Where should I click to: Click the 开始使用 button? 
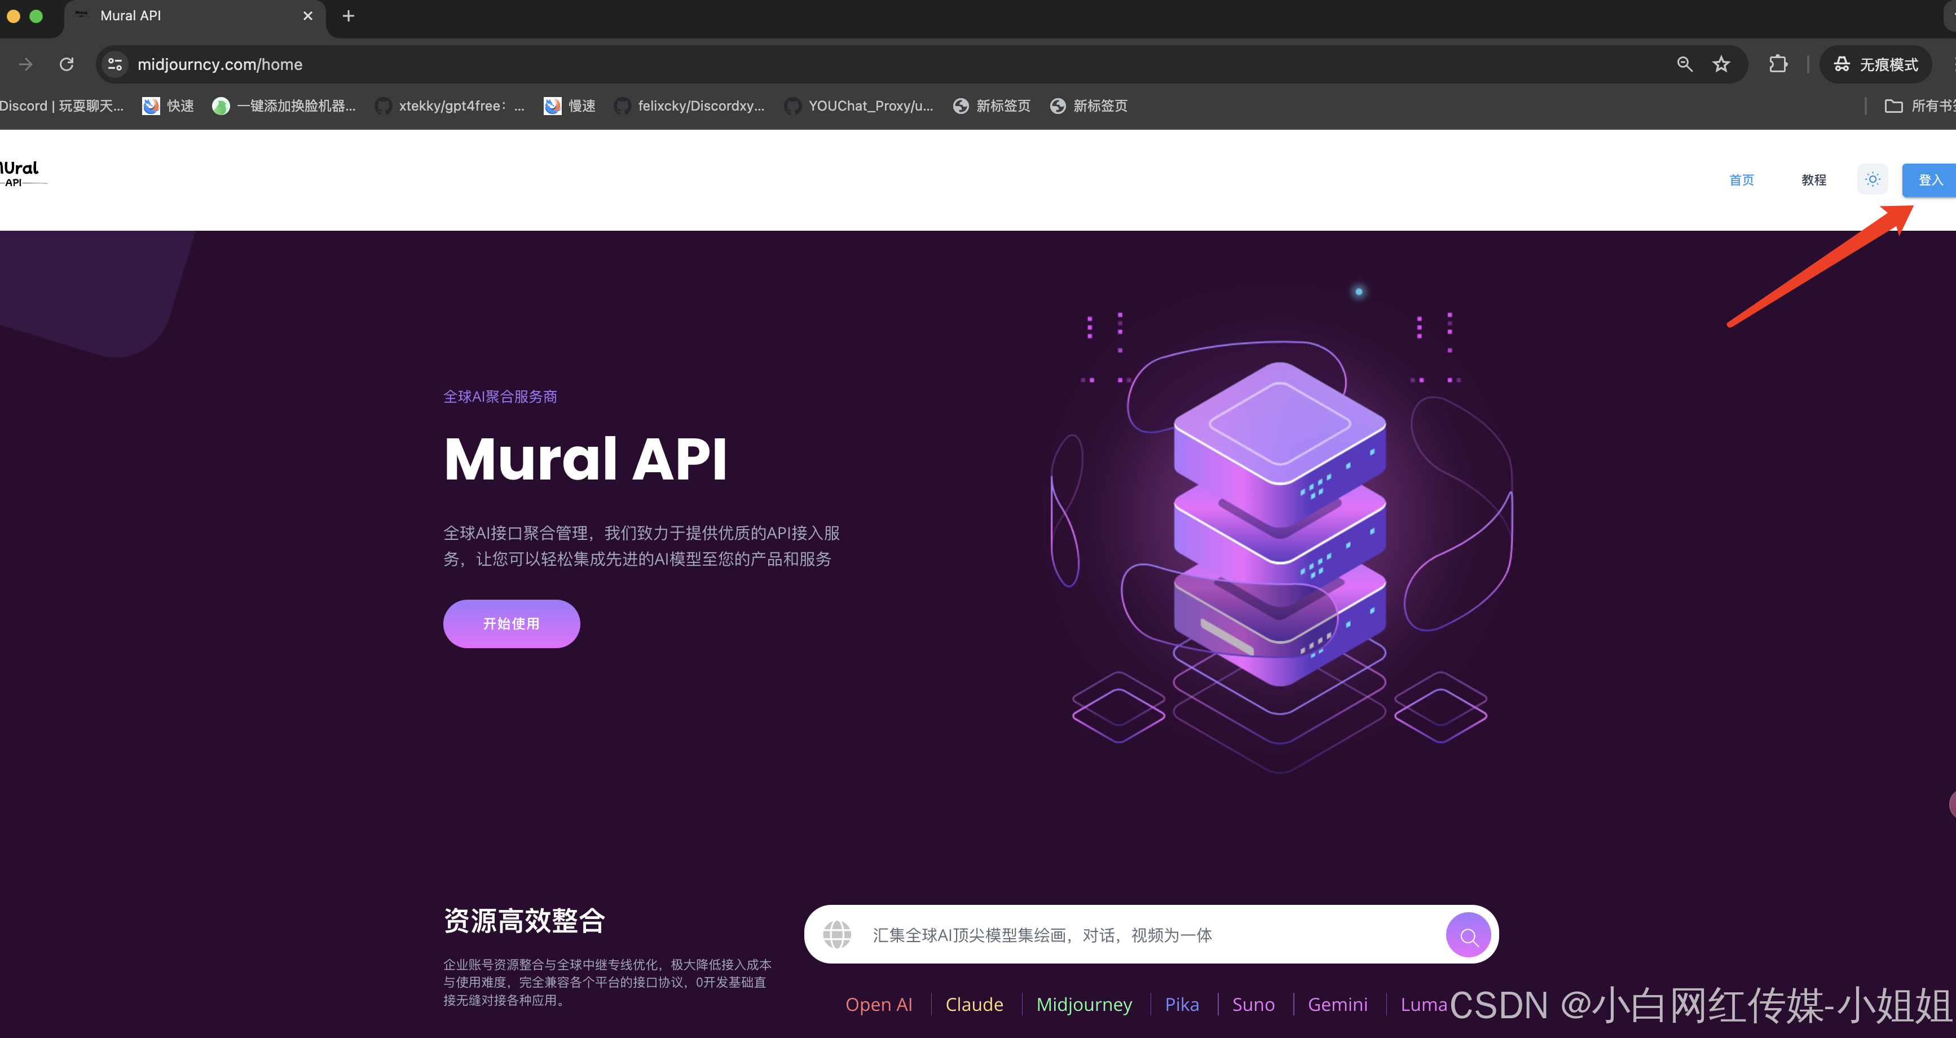[511, 623]
